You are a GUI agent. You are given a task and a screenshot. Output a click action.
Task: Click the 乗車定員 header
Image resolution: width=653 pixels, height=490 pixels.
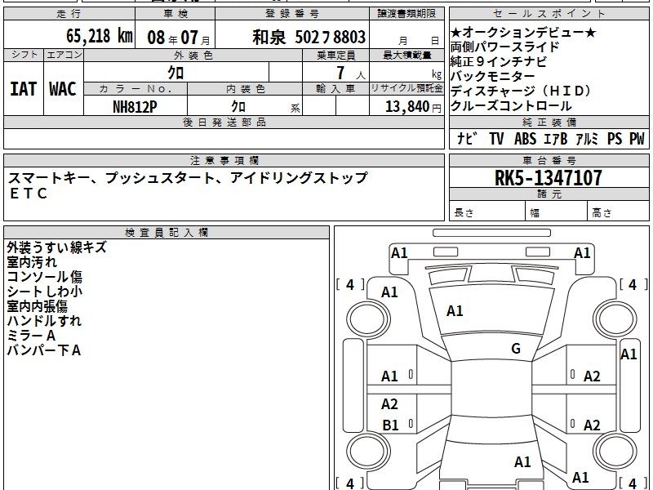click(336, 56)
